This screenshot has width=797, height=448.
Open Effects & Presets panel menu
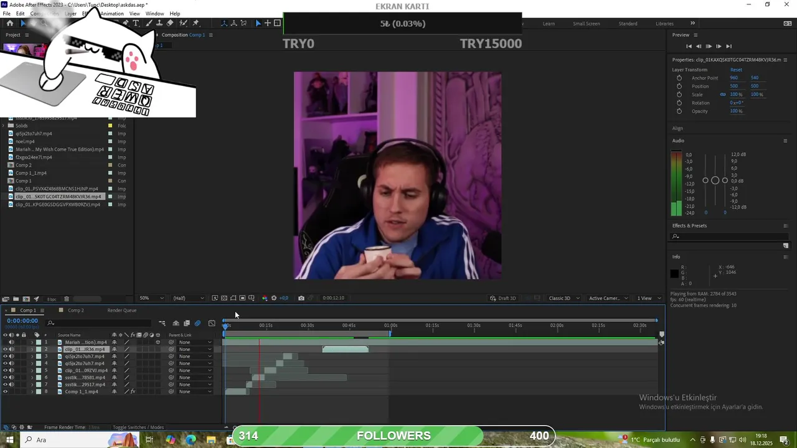click(x=785, y=226)
